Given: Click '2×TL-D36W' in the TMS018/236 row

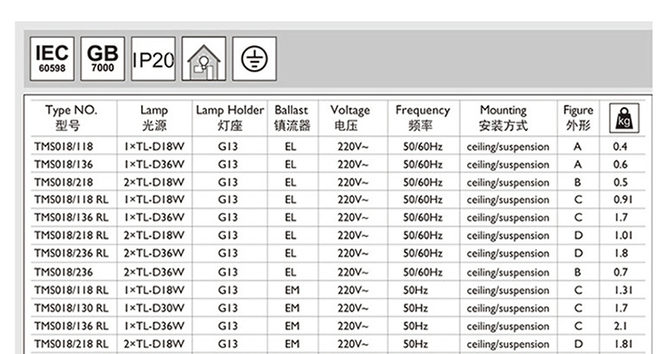Looking at the screenshot, I should click(154, 272).
